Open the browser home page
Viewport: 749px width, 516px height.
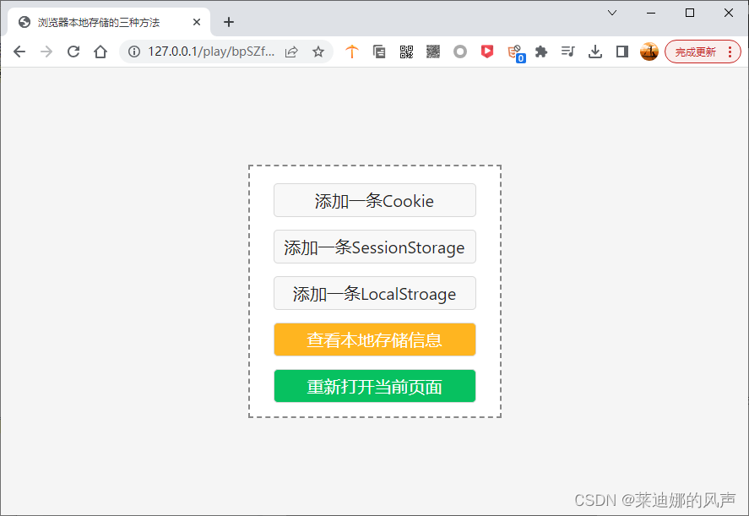[x=100, y=52]
